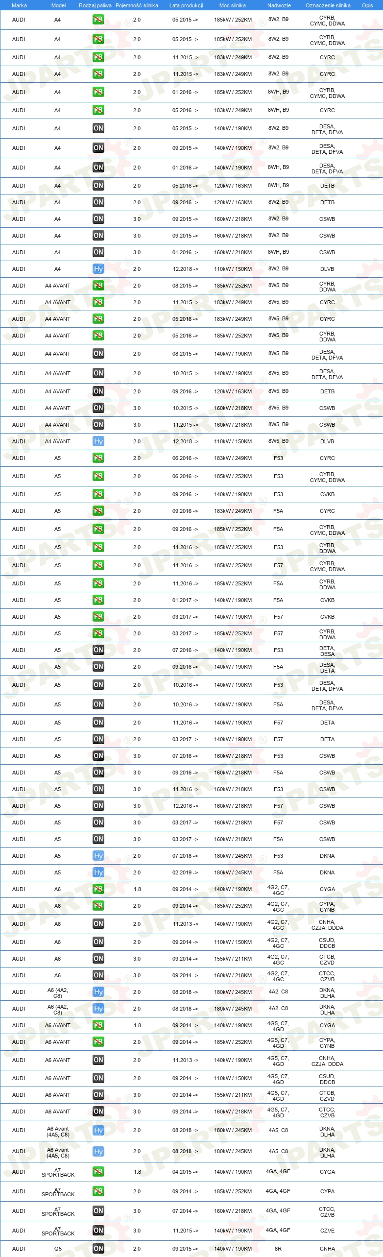Click the PB petrol icon in the A4 01.2016 8WH row
The height and width of the screenshot is (1257, 383).
point(98,92)
